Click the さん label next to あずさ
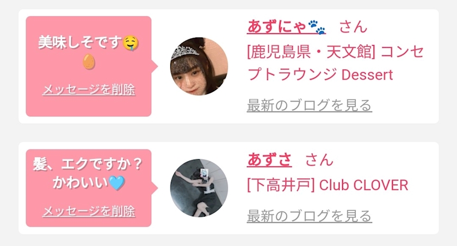 [x=319, y=160]
